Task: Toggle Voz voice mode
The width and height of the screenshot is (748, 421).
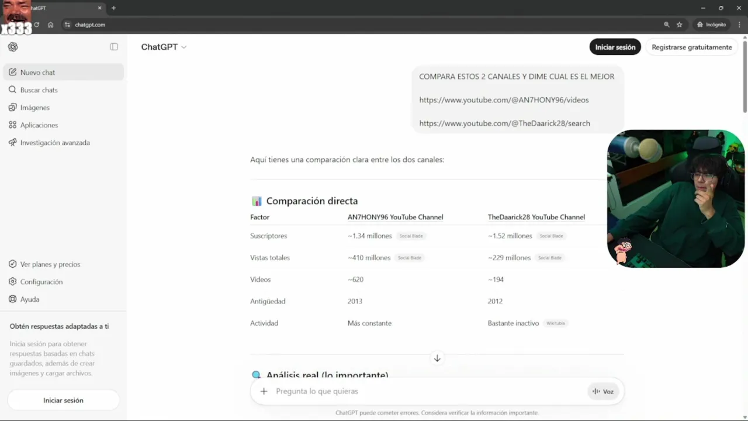Action: pos(603,391)
